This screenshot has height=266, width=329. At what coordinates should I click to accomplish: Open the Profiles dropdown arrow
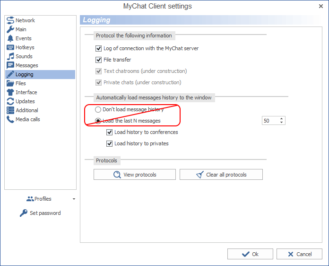[x=74, y=199]
